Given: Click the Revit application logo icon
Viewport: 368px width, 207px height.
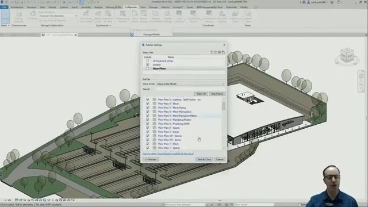Looking at the screenshot, I should [x=2, y=2].
